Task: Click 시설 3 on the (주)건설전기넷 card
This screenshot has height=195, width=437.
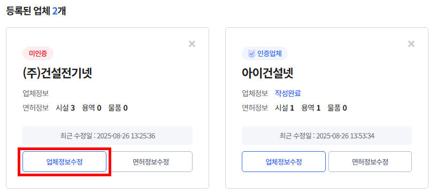Action: [65, 108]
